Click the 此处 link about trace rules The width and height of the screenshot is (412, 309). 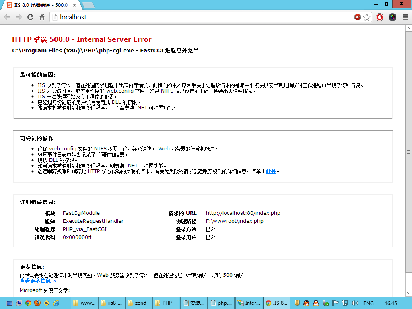tap(271, 171)
